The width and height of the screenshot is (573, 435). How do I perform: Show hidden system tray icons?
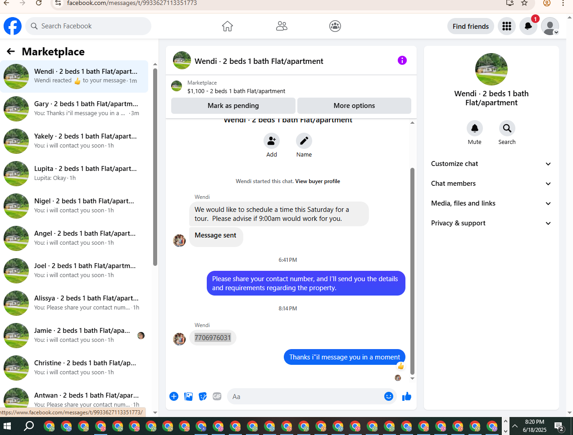(514, 426)
